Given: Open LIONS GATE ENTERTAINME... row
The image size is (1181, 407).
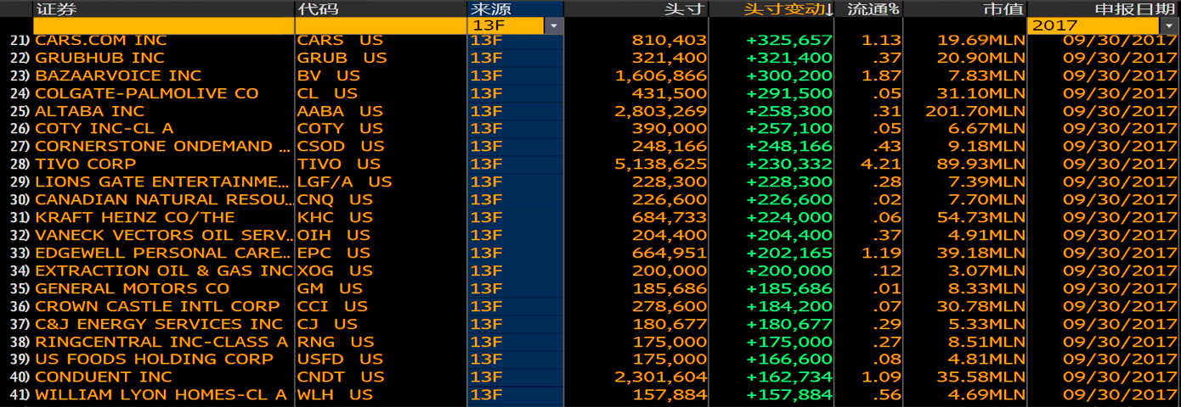Looking at the screenshot, I should click(x=590, y=181).
